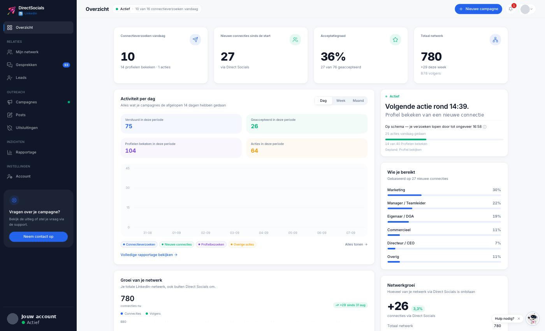Click the star icon on Acceptatiegraad card
The image size is (545, 331).
395,40
